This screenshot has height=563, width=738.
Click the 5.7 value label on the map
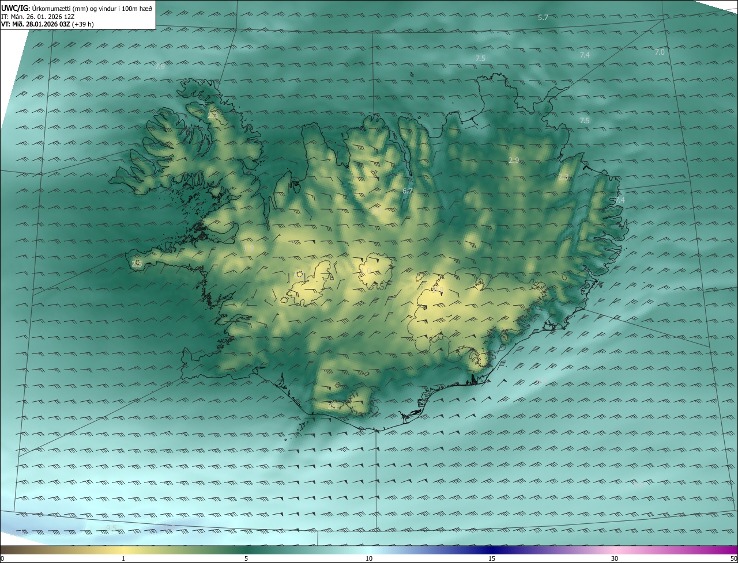pyautogui.click(x=543, y=18)
